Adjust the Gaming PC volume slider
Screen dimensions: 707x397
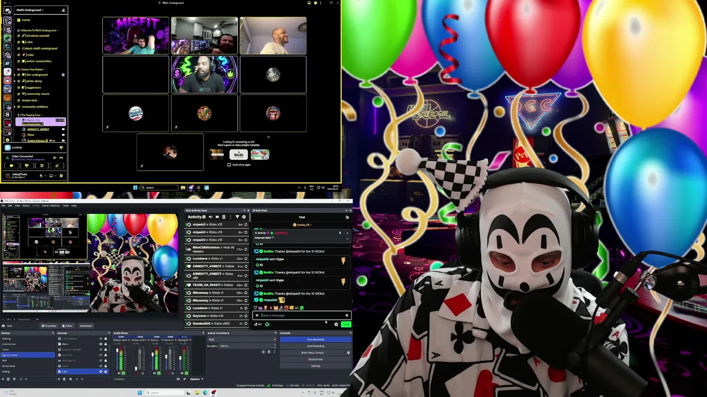click(x=180, y=357)
